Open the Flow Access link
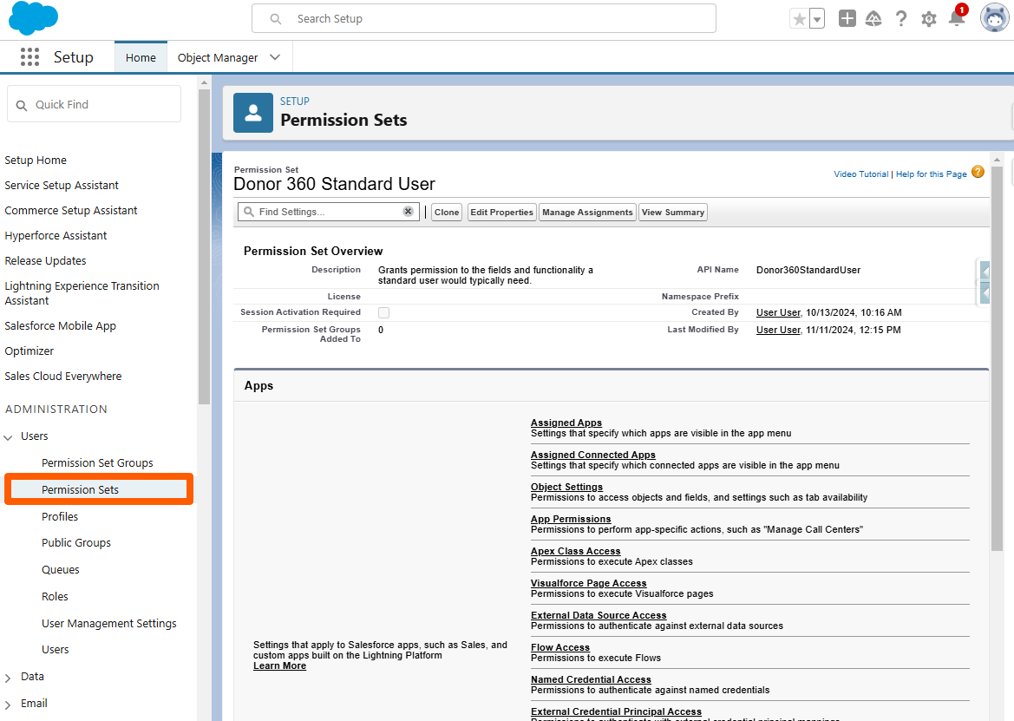 click(x=560, y=647)
